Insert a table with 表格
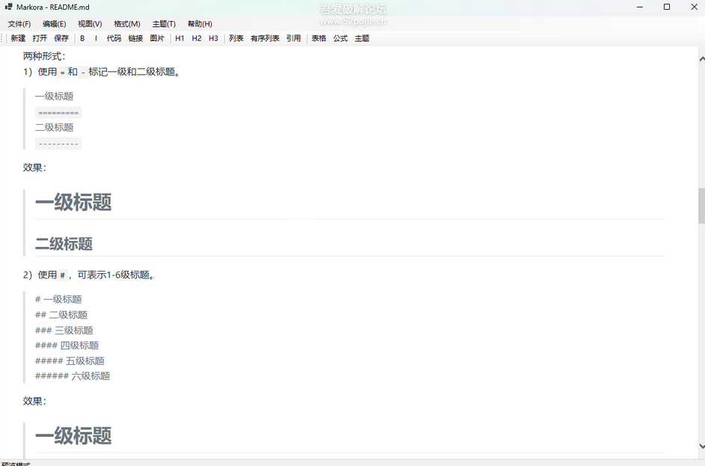The width and height of the screenshot is (705, 466). [319, 38]
